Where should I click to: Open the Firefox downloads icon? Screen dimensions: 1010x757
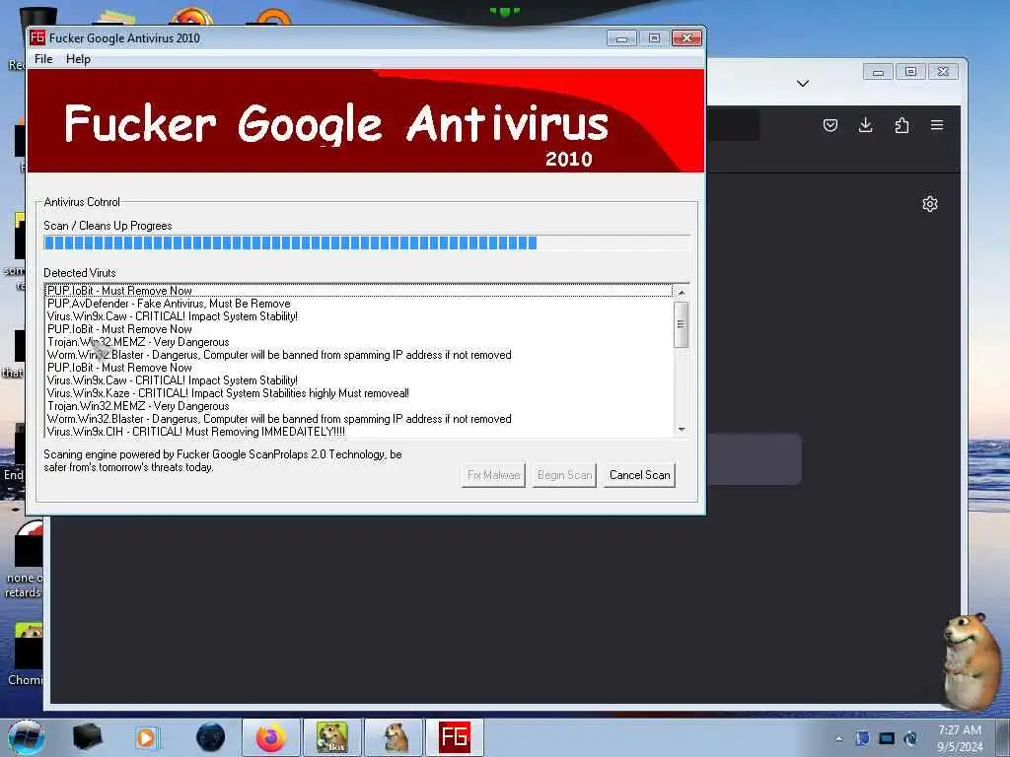pyautogui.click(x=866, y=125)
